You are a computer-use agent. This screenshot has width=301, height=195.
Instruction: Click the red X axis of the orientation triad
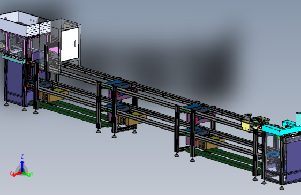point(17,174)
